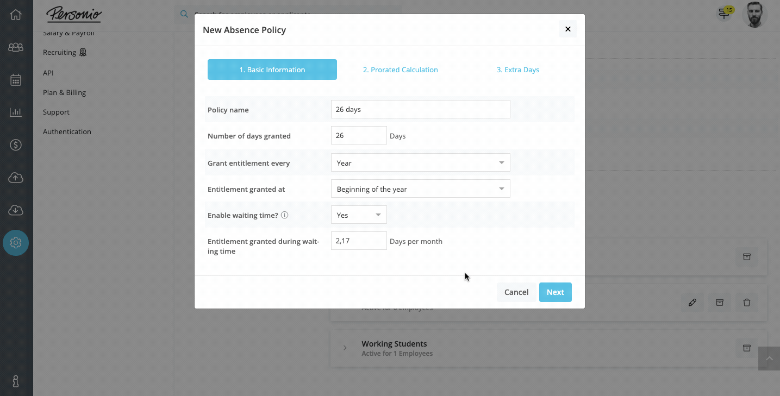Switch to the Prorated Calculation step tab

401,70
